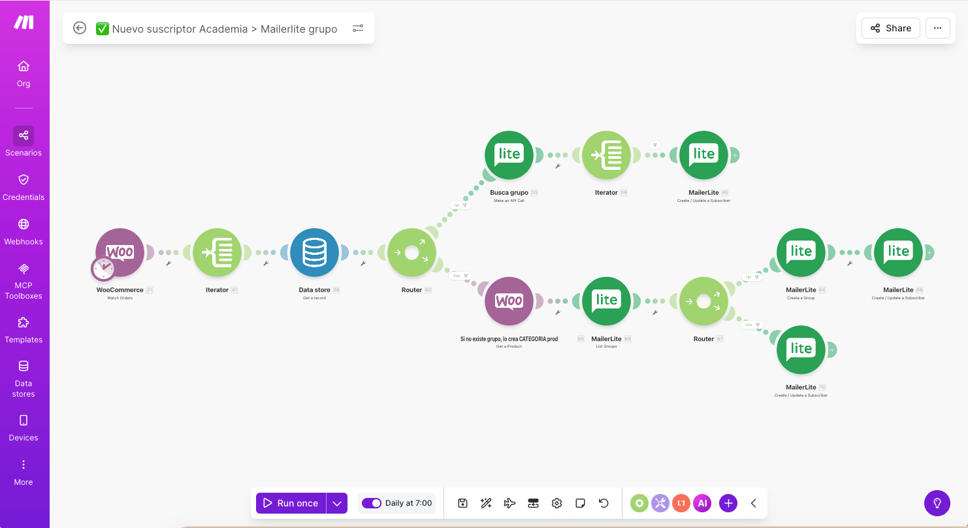This screenshot has width=968, height=528.
Task: Open the three-dots menu beside Share
Action: point(938,28)
